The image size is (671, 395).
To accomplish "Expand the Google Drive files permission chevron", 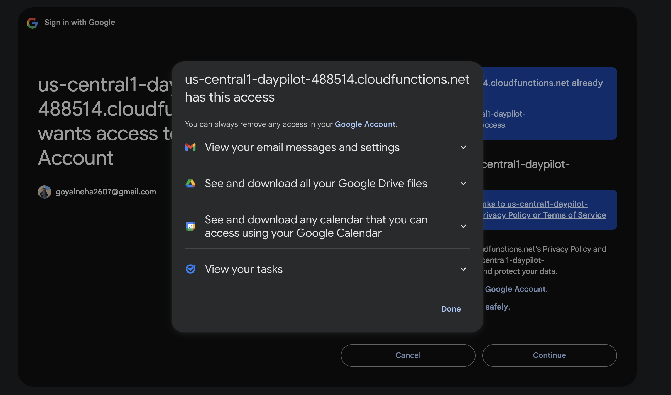I will (x=463, y=183).
